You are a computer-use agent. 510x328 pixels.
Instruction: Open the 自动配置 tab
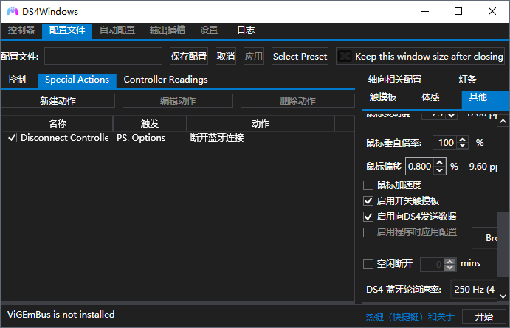coord(117,30)
